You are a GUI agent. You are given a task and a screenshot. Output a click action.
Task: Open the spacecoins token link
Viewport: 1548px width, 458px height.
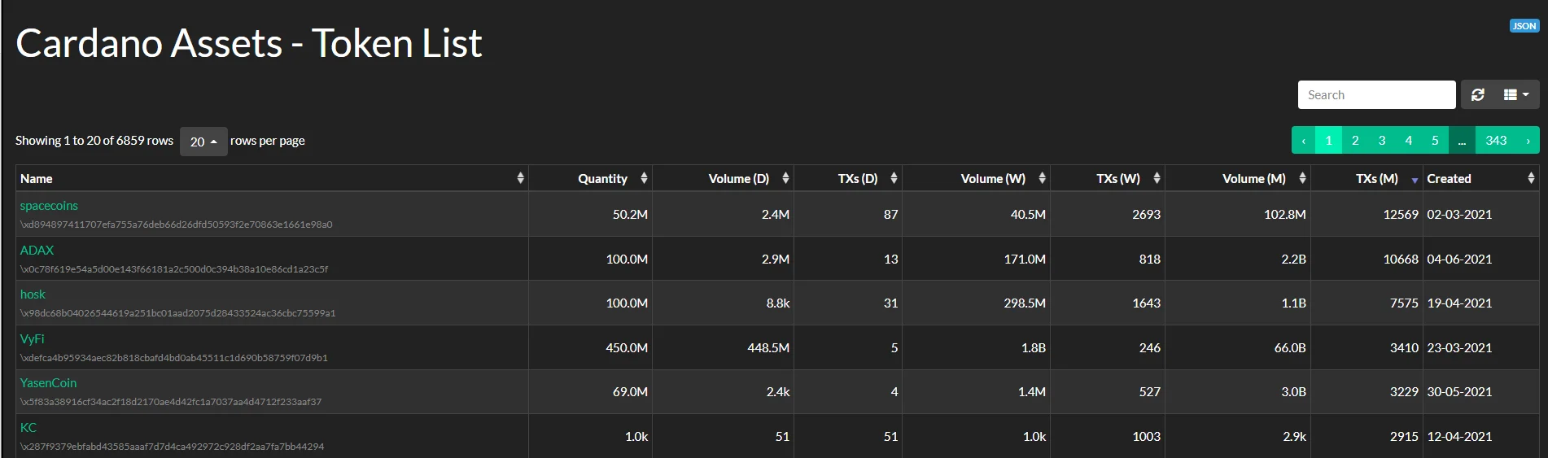click(49, 206)
